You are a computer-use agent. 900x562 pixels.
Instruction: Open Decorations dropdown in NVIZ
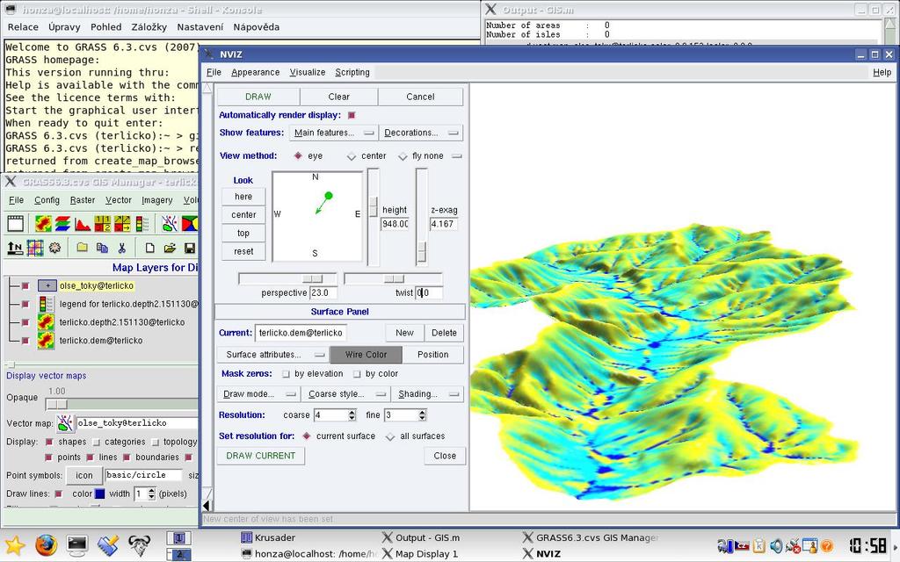[x=421, y=133]
